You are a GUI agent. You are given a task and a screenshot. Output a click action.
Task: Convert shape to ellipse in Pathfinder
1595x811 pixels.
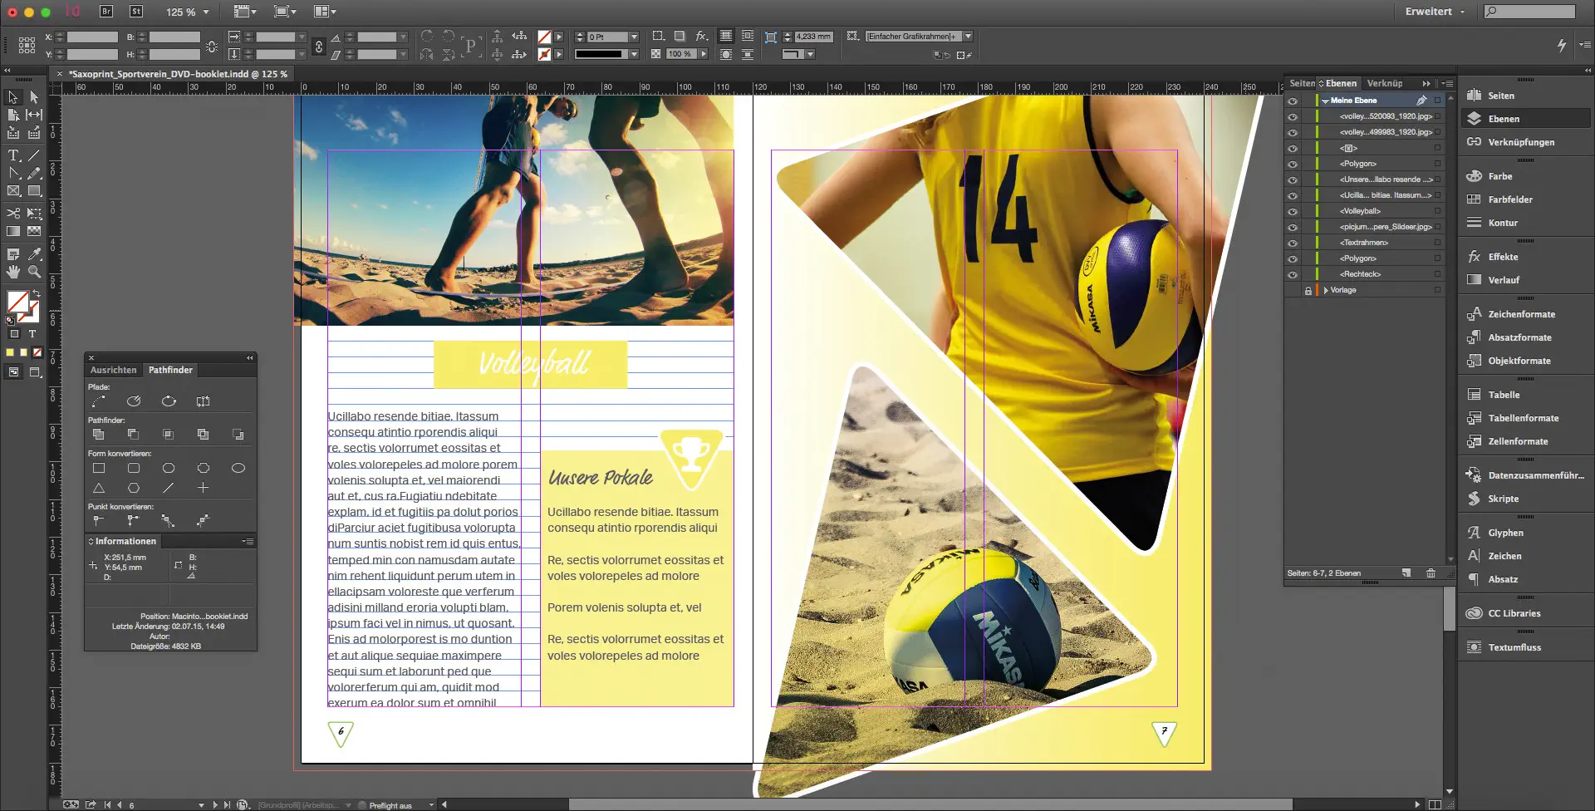click(x=238, y=468)
